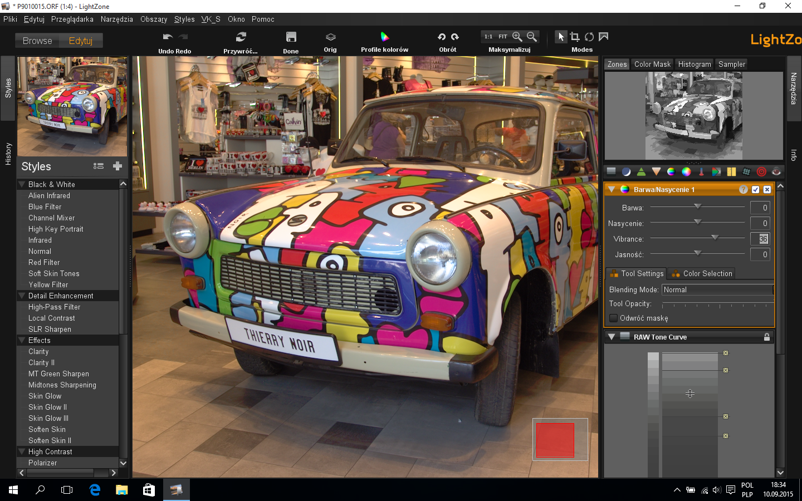Click the Redo arrow icon

click(183, 37)
